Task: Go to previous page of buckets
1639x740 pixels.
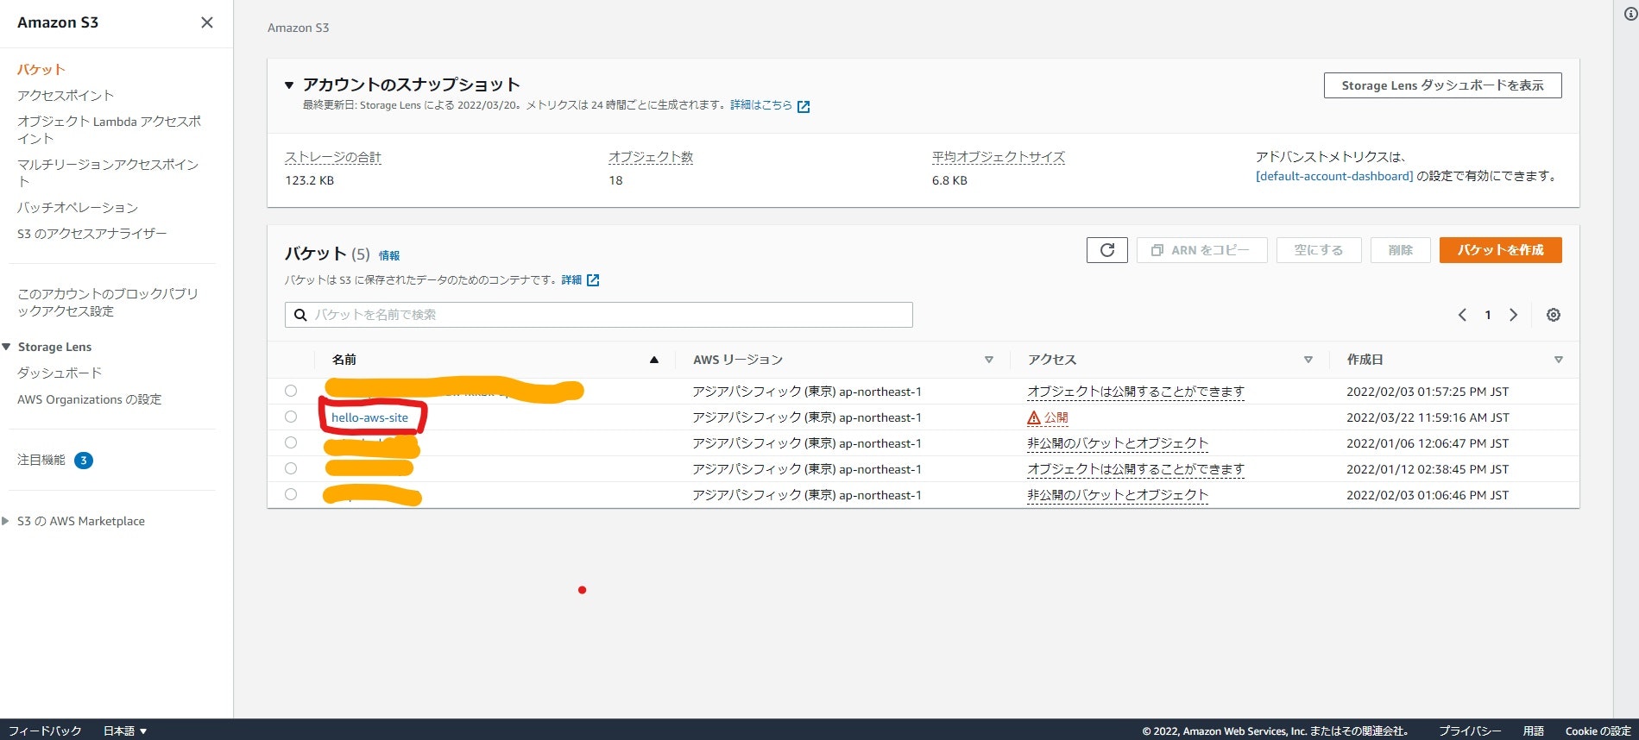Action: 1462,315
